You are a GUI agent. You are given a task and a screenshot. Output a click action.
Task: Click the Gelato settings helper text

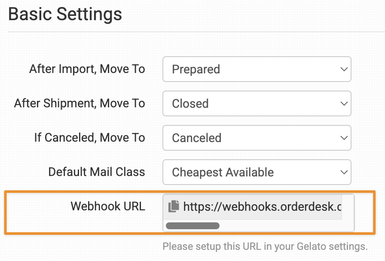click(265, 247)
